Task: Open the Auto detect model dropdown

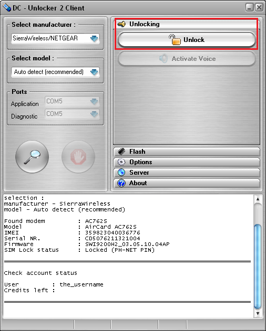Action: click(55, 72)
